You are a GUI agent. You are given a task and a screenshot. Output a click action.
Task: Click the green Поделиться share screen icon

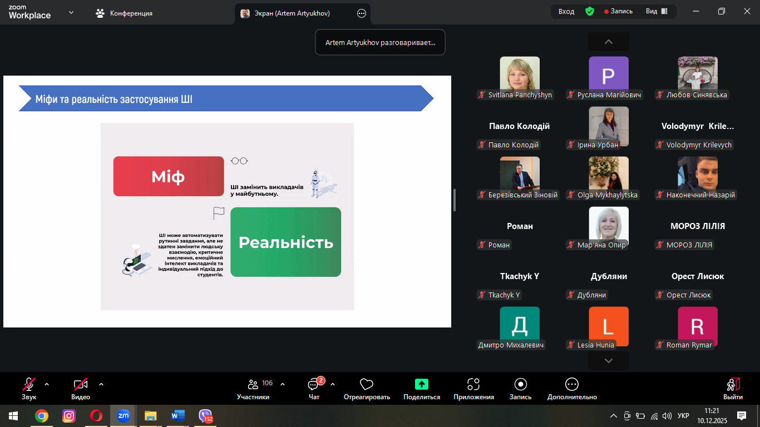coord(421,384)
